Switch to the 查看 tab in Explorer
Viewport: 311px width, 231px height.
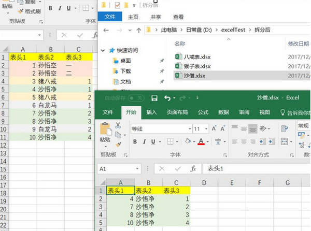click(x=178, y=17)
